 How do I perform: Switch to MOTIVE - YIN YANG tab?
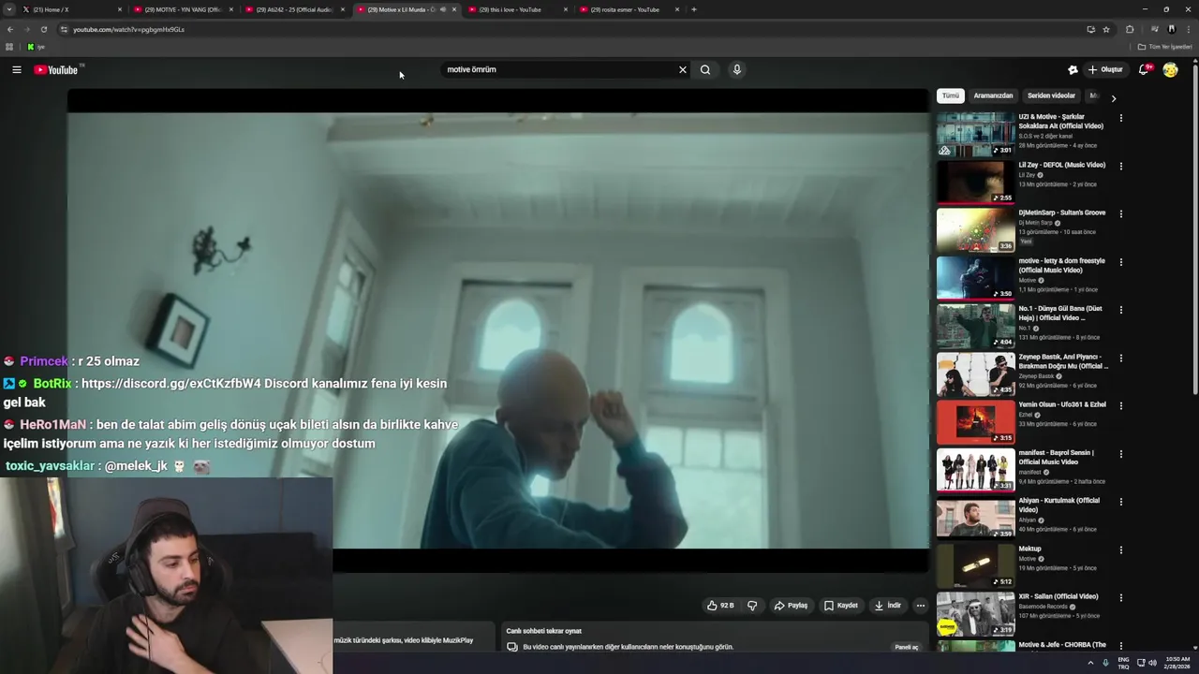(183, 9)
